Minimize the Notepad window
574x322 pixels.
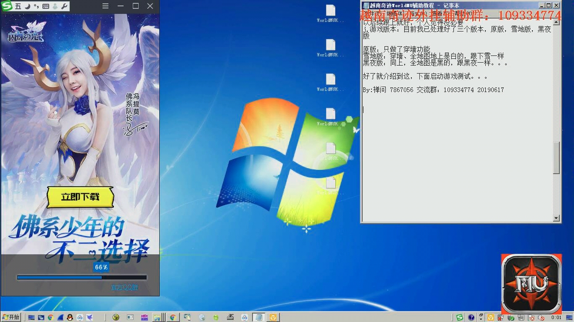coord(542,5)
